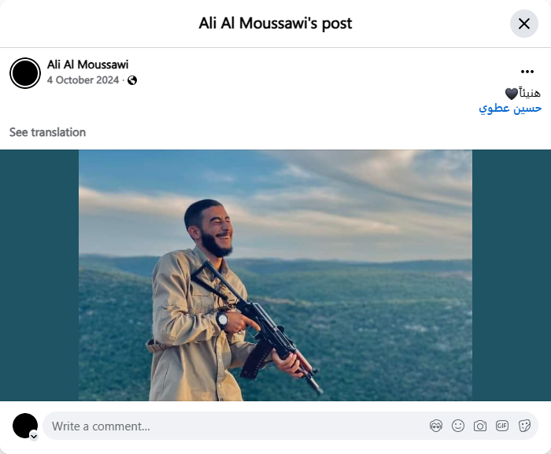Open the sticker picker in comment box
This screenshot has height=454, width=551.
[x=524, y=426]
